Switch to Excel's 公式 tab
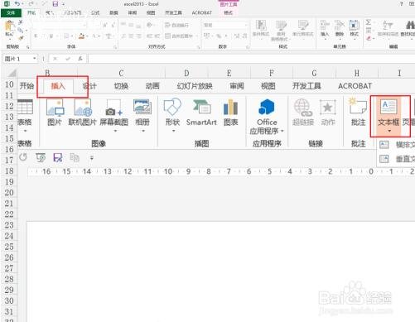Viewport: 415px width, 322px height. [x=95, y=13]
